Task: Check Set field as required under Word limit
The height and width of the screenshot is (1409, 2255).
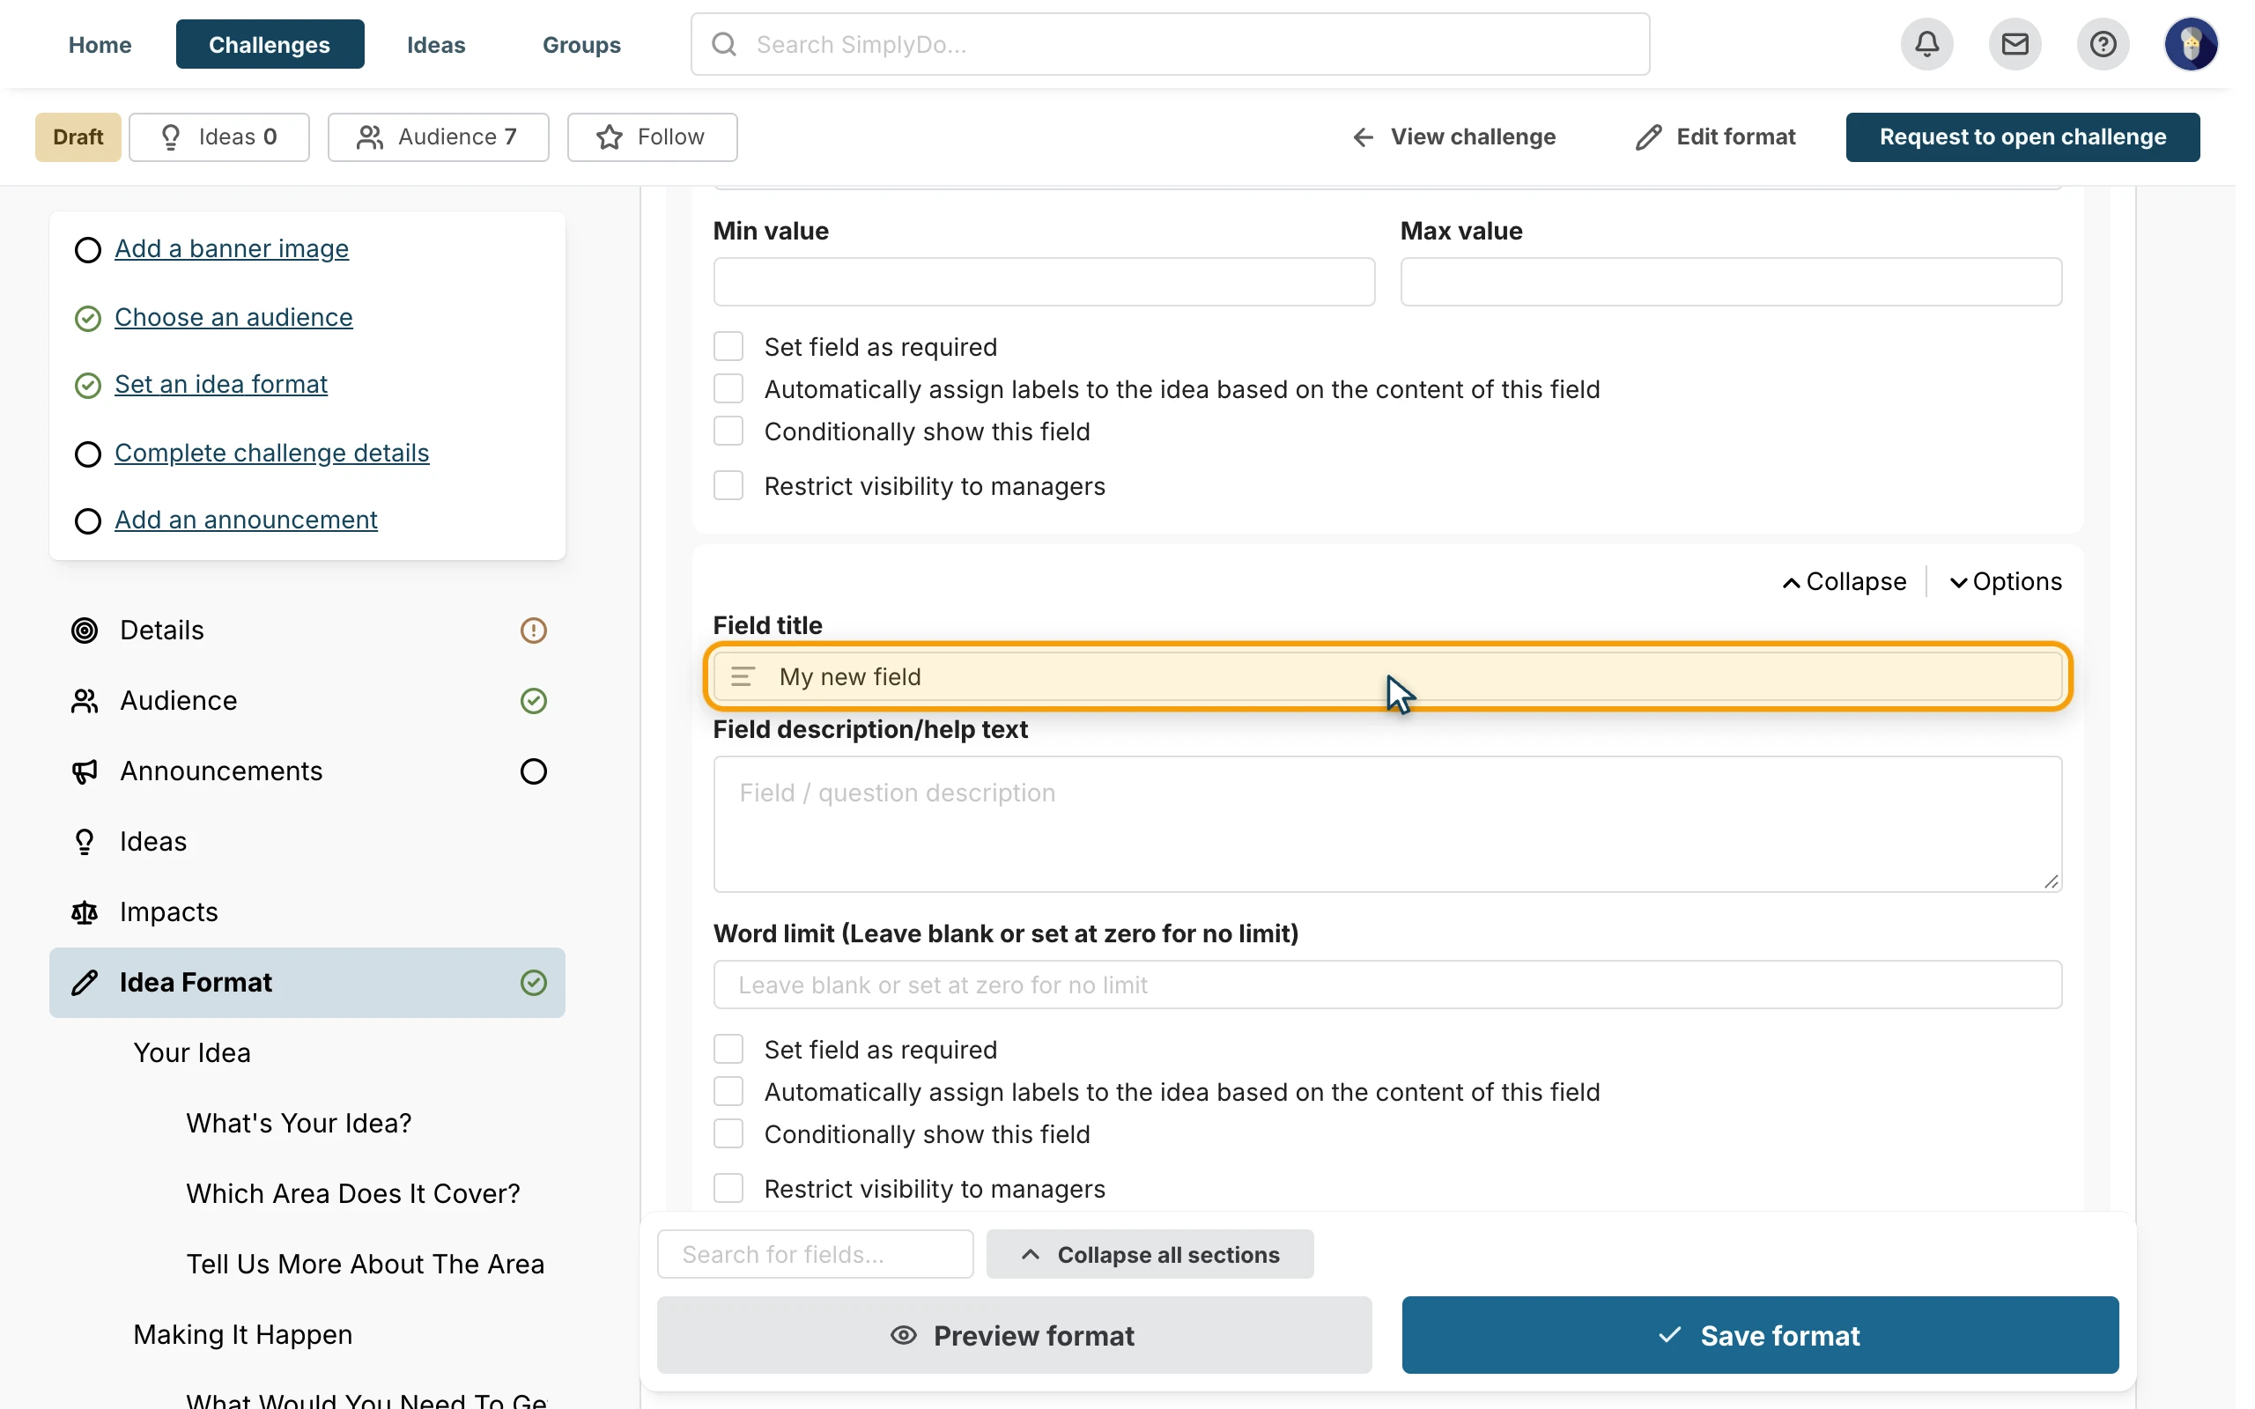Action: (728, 1050)
